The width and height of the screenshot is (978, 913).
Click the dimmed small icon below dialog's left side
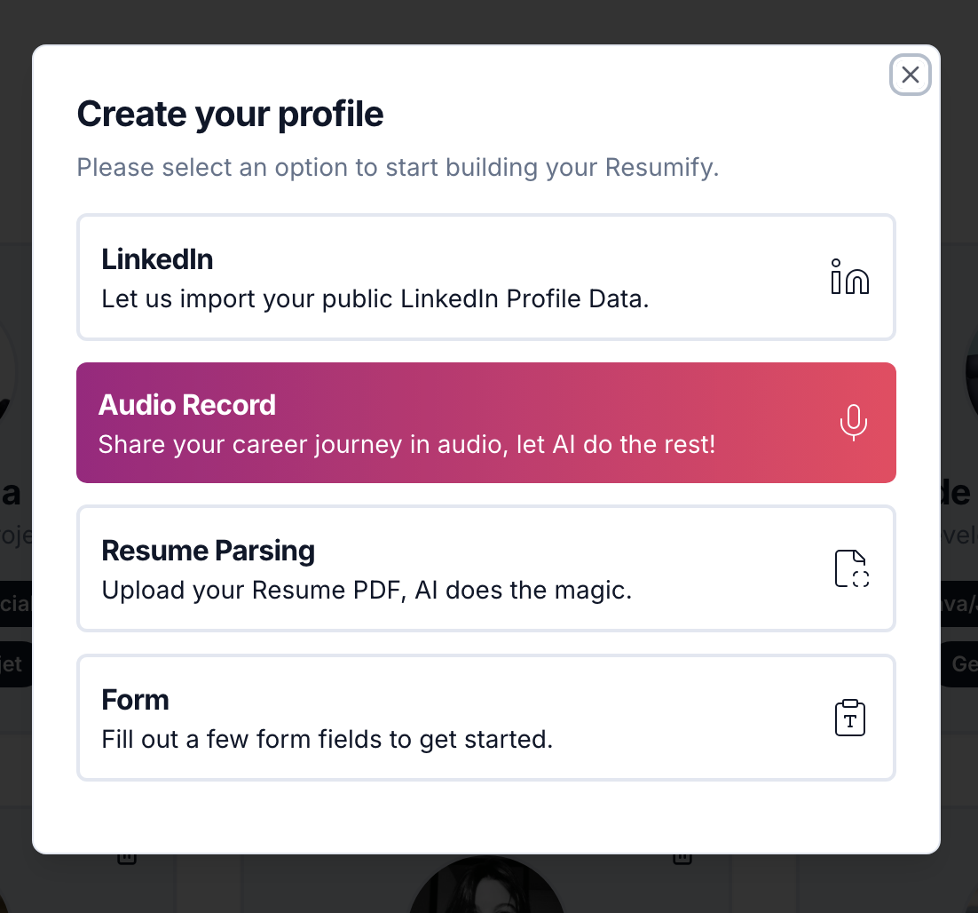point(127,859)
